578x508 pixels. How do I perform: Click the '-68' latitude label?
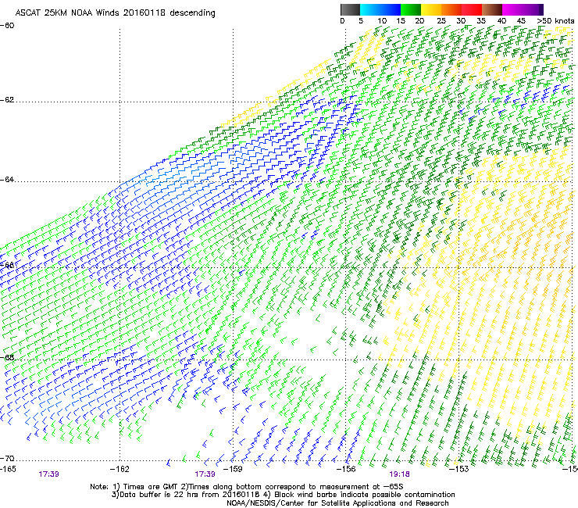[7, 357]
